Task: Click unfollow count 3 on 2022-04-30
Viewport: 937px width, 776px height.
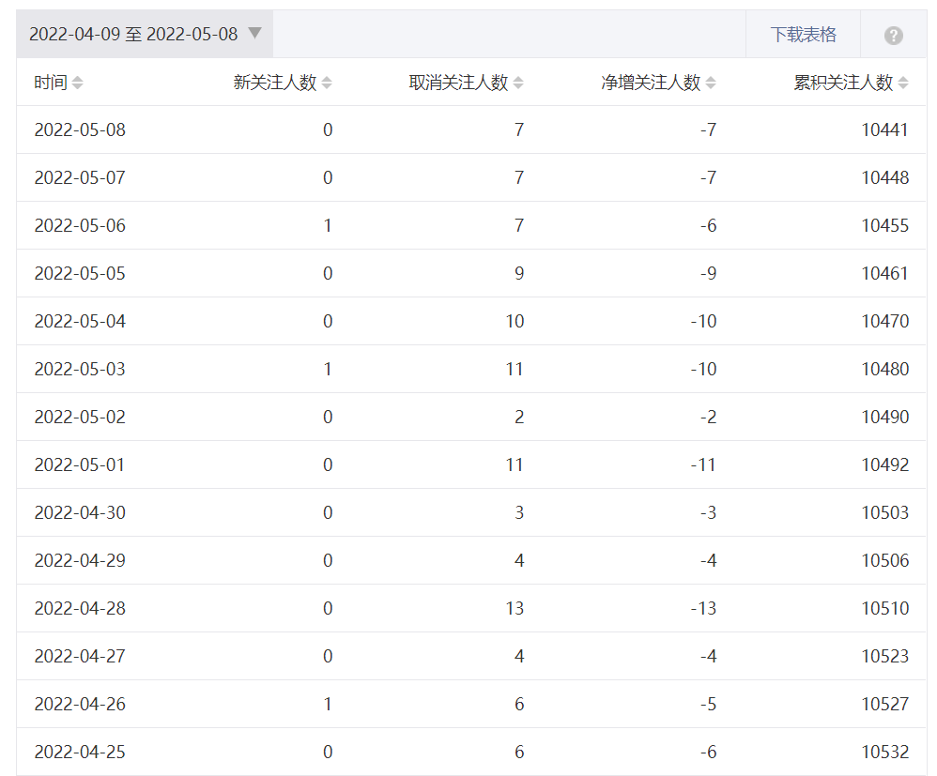Action: 519,512
